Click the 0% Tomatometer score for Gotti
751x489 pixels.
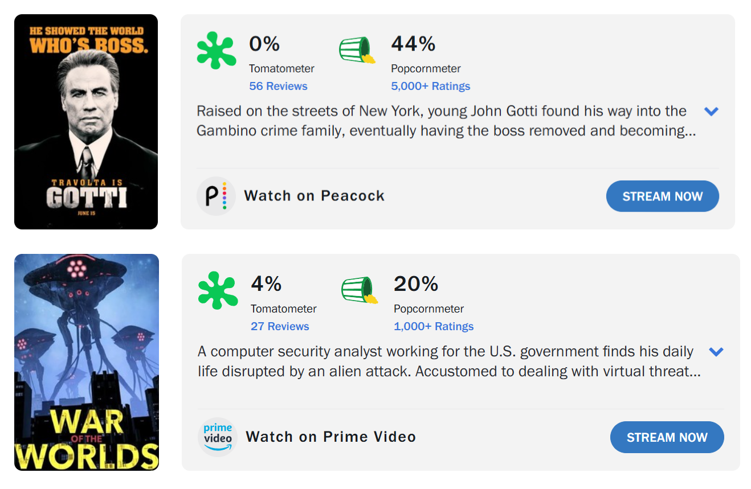click(x=264, y=44)
